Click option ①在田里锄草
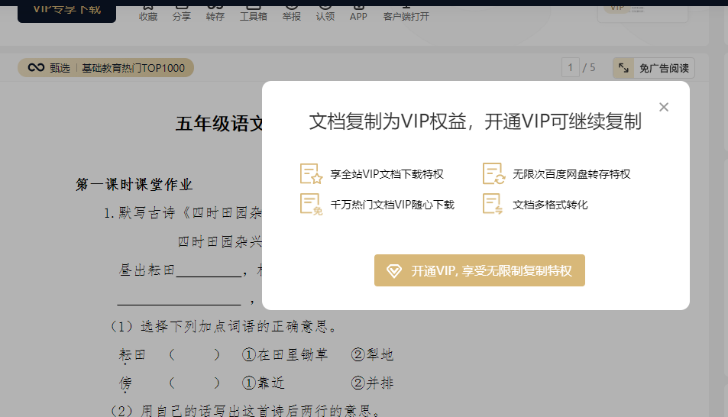Viewport: 728px width, 417px height. [x=285, y=355]
